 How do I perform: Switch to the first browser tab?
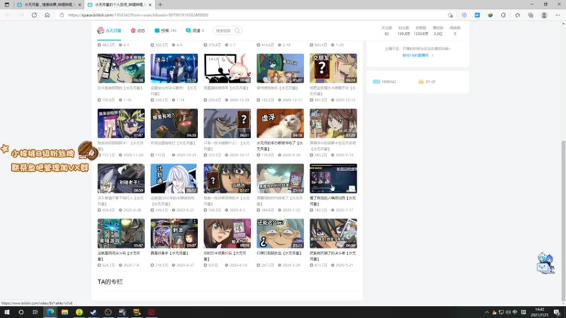[49, 5]
